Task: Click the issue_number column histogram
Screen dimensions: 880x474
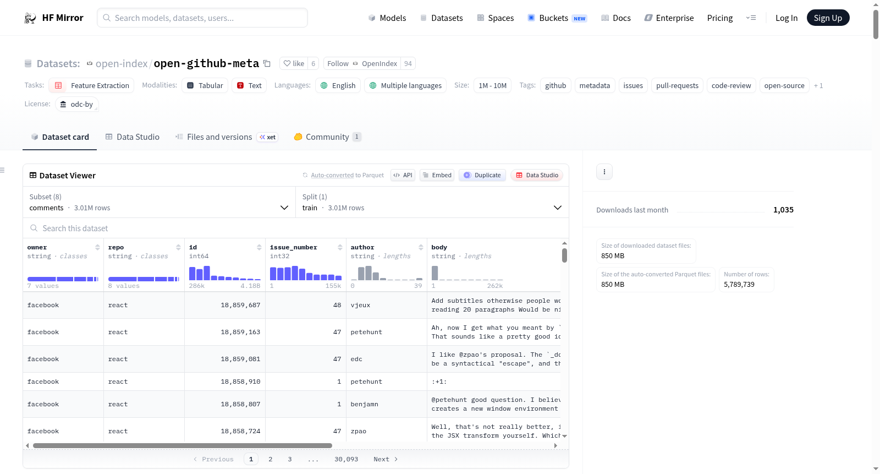Action: click(306, 273)
